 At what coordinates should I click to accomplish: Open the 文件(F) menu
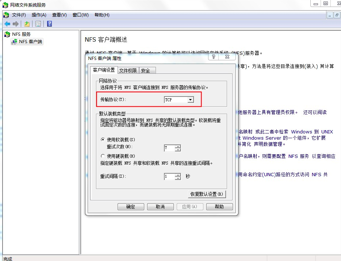[x=19, y=15]
